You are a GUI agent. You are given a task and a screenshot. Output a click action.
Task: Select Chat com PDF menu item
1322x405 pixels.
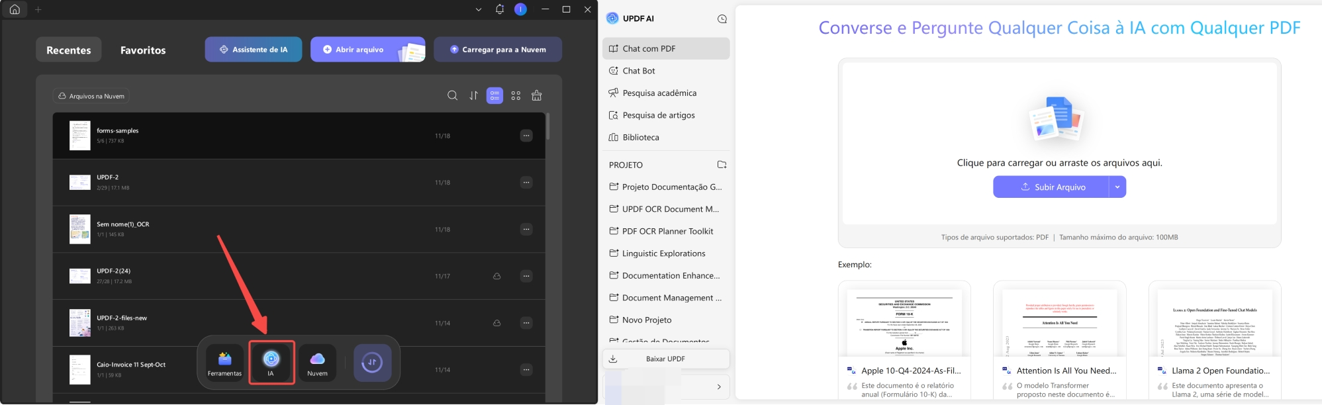[666, 48]
